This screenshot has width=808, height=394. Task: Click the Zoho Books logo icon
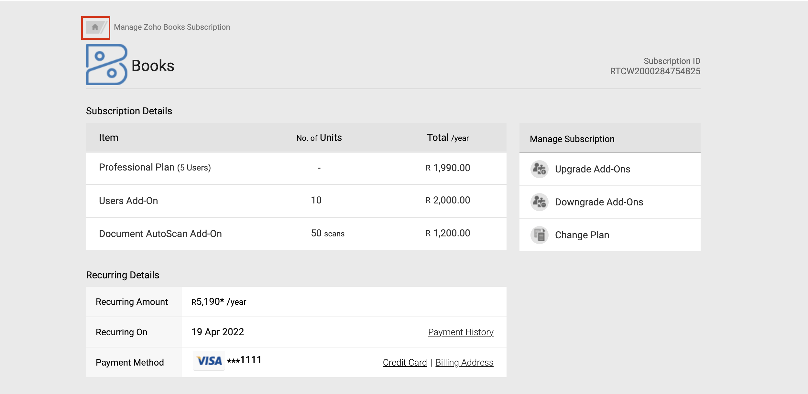[106, 65]
